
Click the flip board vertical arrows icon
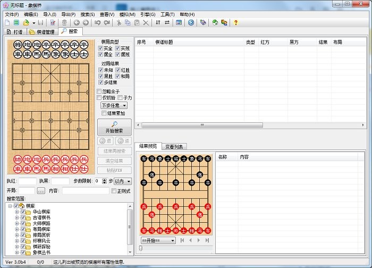click(158, 23)
